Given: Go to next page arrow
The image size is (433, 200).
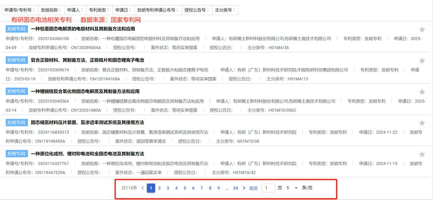Looking at the screenshot, I should click(244, 188).
